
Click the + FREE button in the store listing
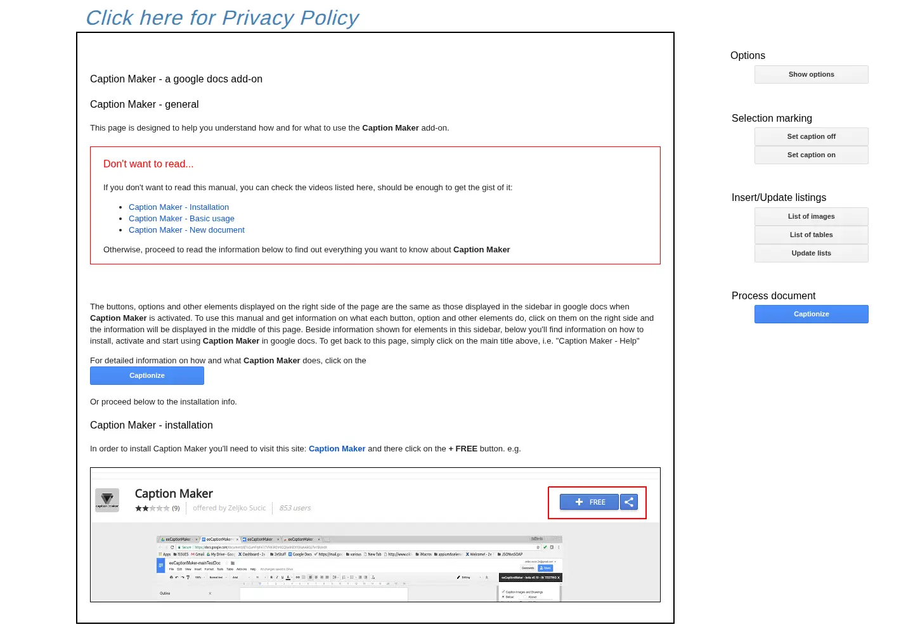[x=589, y=502]
